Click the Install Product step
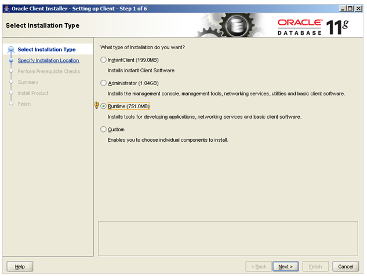Image resolution: width=367 pixels, height=276 pixels. click(x=33, y=93)
